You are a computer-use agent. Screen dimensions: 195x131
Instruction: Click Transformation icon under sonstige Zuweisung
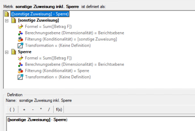pos(20,45)
